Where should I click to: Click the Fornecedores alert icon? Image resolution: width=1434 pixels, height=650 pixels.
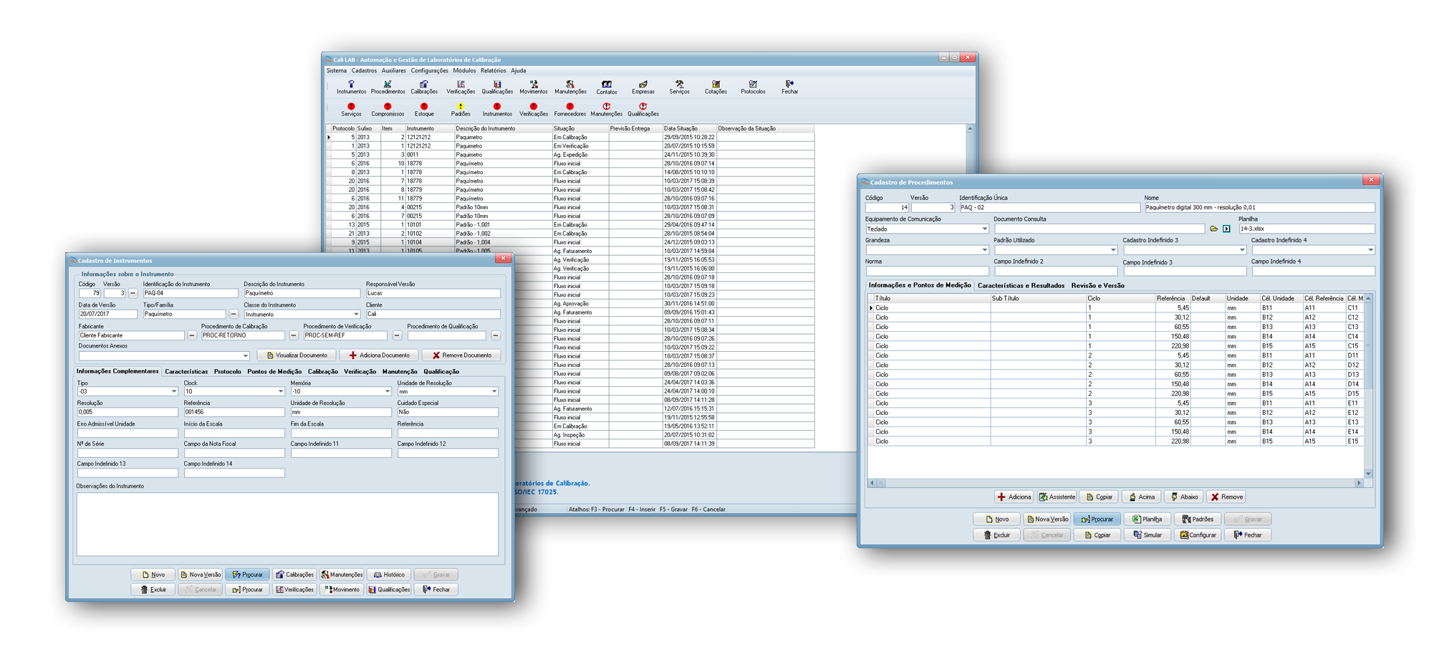pyautogui.click(x=569, y=109)
